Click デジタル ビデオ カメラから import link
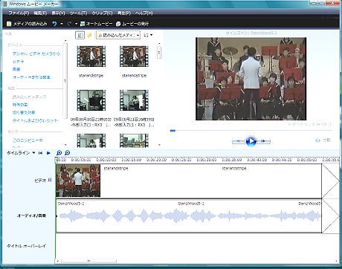Screen dimensions: 342x269 pyautogui.click(x=36, y=54)
